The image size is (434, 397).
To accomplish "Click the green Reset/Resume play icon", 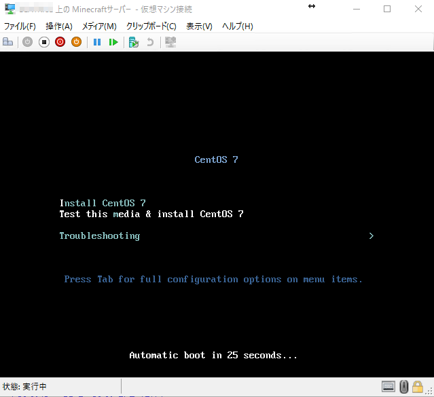I will [x=113, y=42].
